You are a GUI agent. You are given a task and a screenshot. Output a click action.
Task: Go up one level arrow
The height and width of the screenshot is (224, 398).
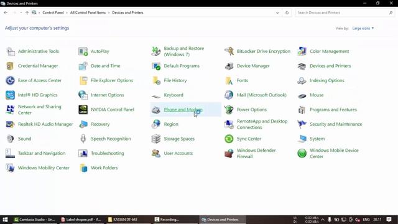tap(27, 12)
